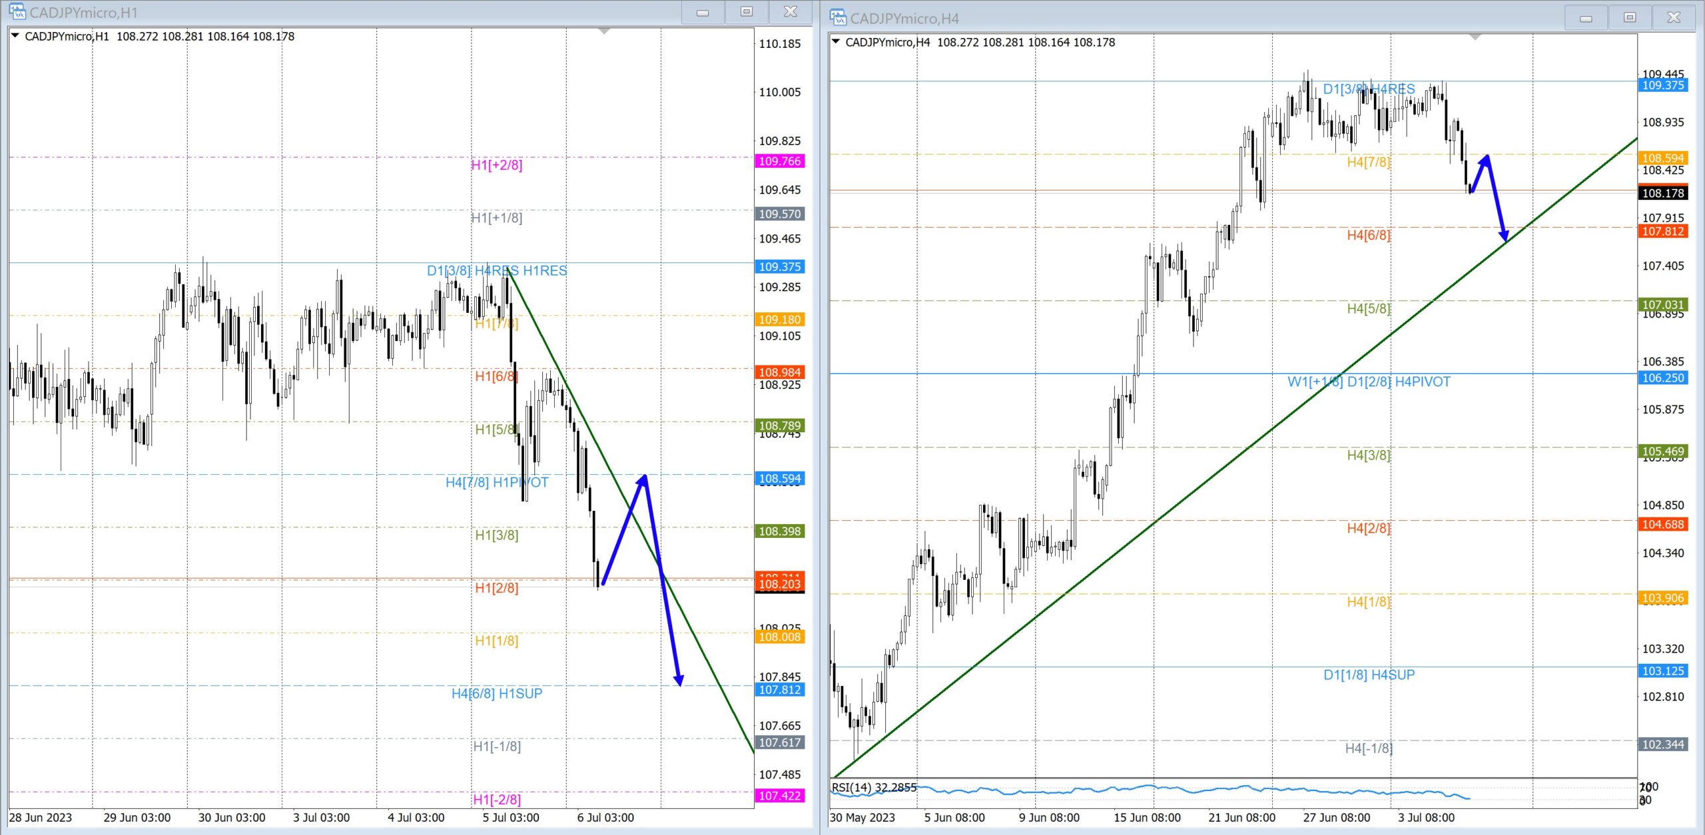The width and height of the screenshot is (1705, 835).
Task: Expand the triangle beside CADJPYmicro,H1 OHLC text
Action: pyautogui.click(x=15, y=35)
